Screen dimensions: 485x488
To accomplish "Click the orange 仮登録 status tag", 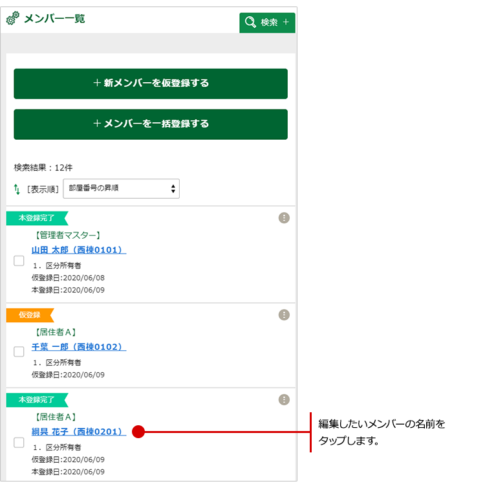I will pyautogui.click(x=30, y=315).
